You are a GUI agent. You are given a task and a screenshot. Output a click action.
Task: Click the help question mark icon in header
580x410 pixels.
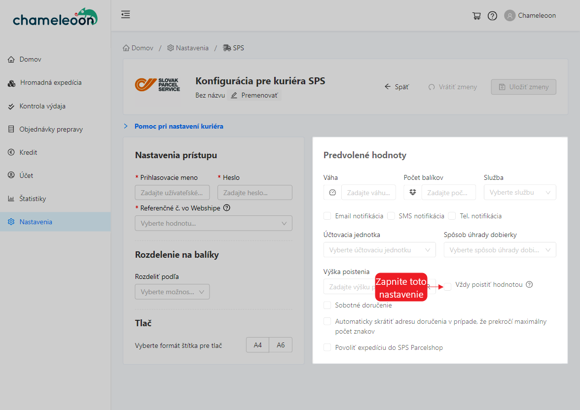492,16
